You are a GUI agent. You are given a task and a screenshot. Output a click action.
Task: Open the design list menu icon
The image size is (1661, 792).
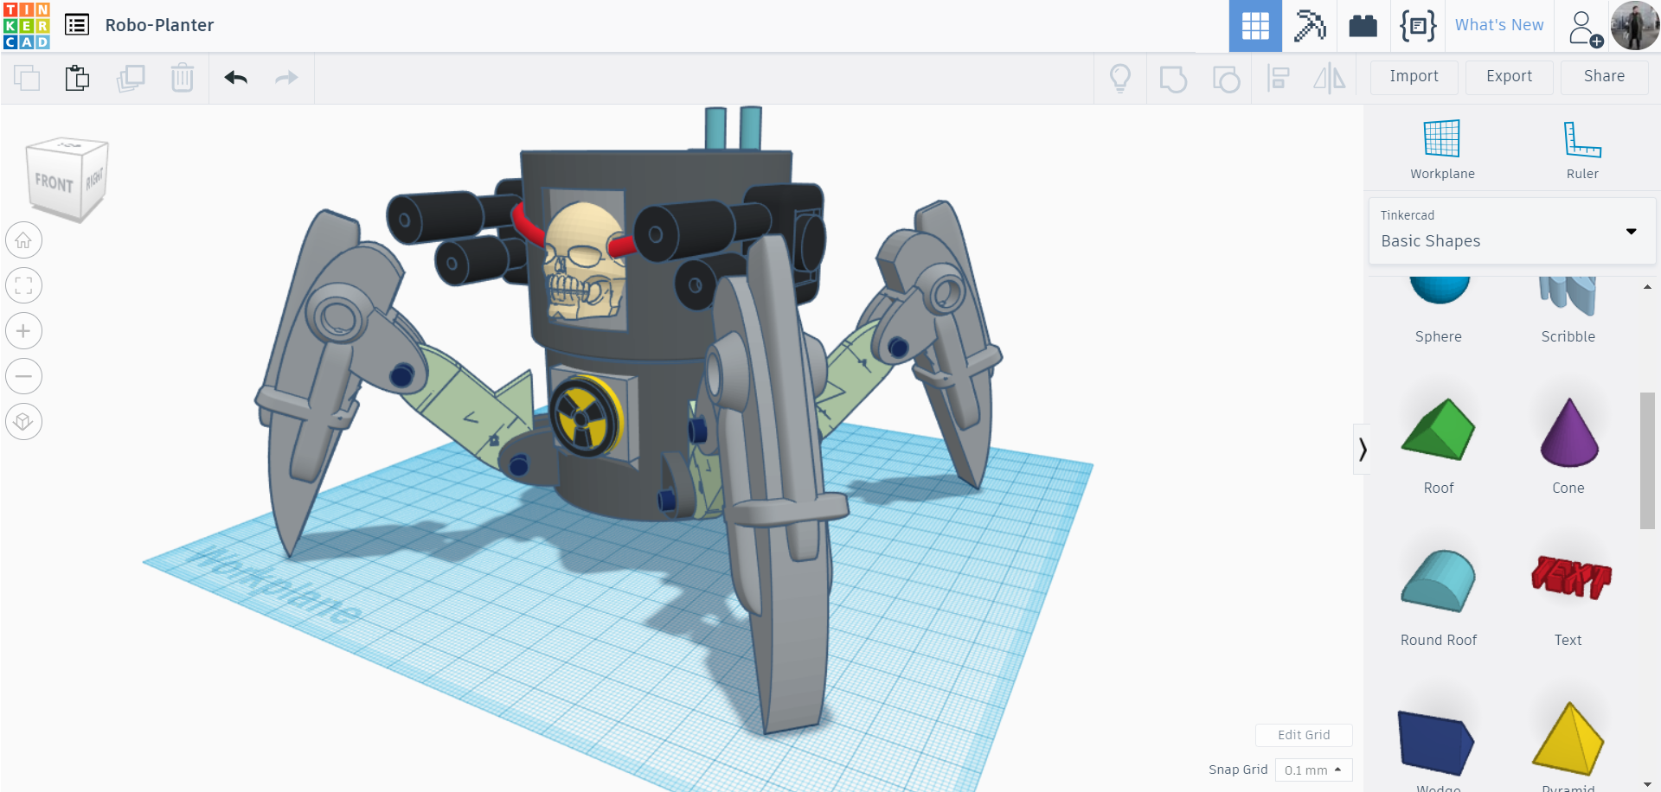(x=77, y=25)
